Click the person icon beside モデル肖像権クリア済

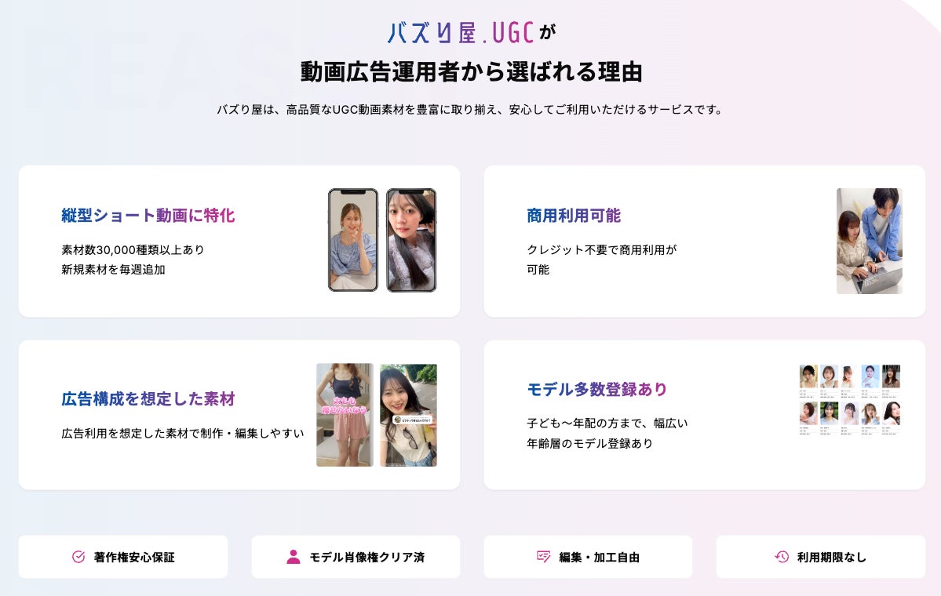pyautogui.click(x=294, y=557)
